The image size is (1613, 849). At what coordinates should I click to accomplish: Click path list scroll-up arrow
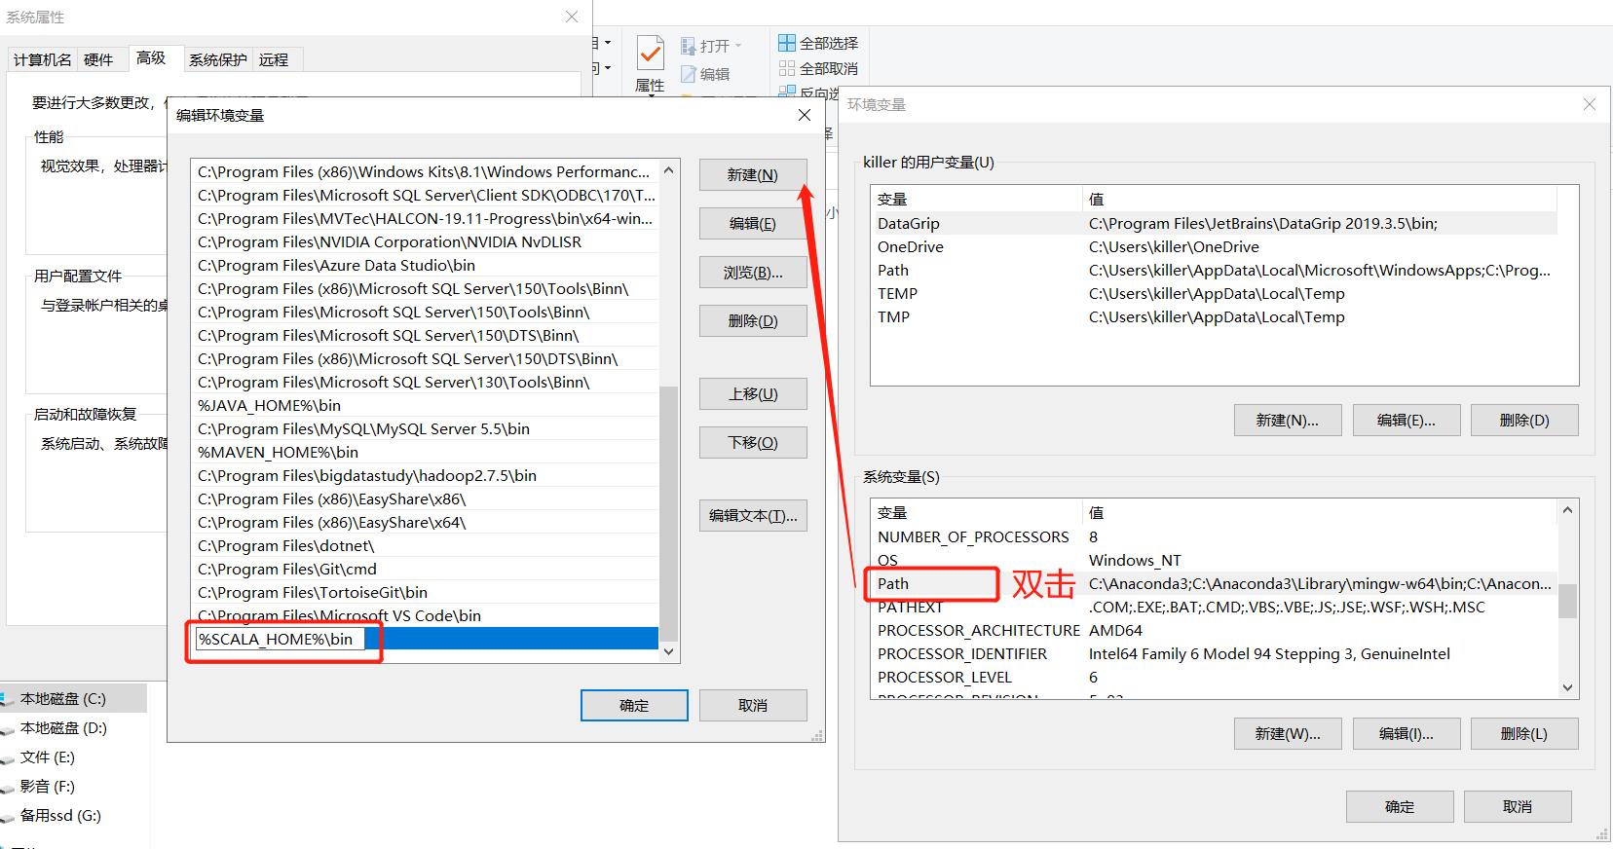click(668, 170)
